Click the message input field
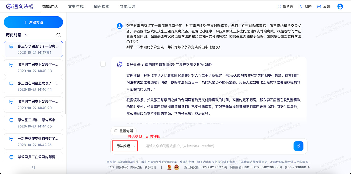Viewport: 351px width, 174px height. (206, 146)
